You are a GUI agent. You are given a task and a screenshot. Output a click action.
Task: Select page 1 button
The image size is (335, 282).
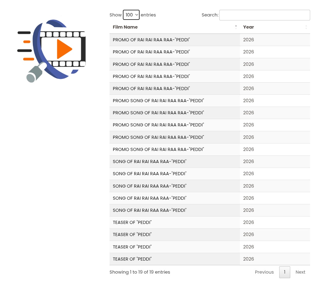click(x=284, y=272)
